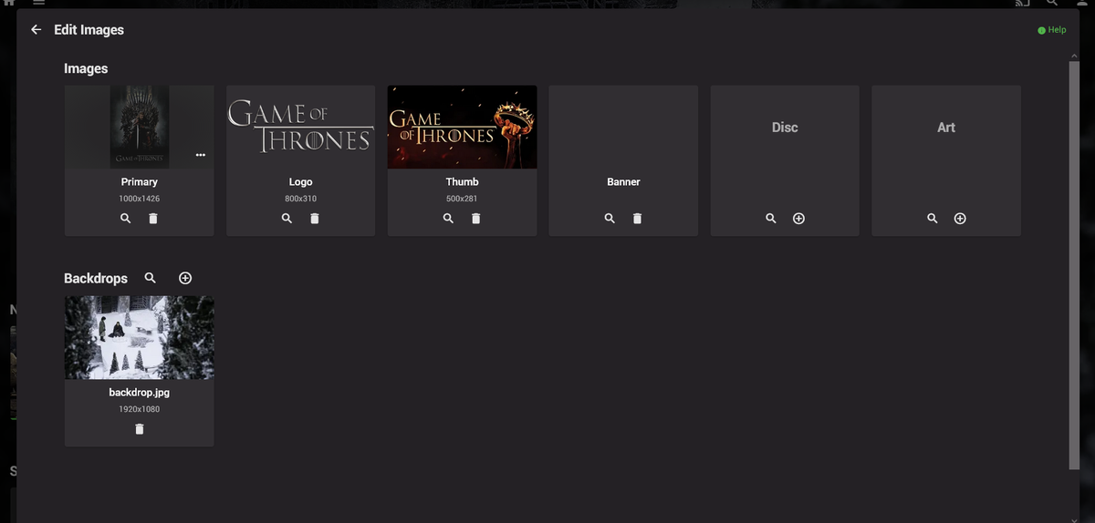Open the Primary poster thumbnail

pos(140,127)
